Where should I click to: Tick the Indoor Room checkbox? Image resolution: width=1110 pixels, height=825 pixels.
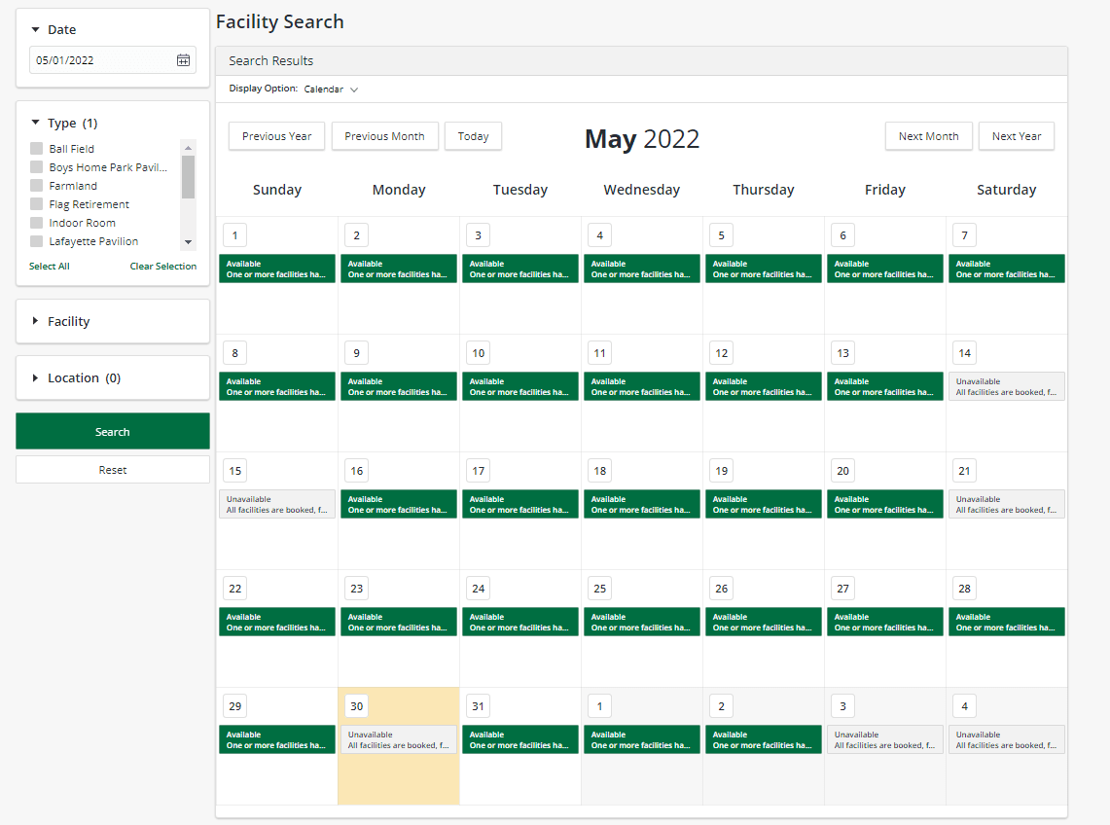click(37, 223)
